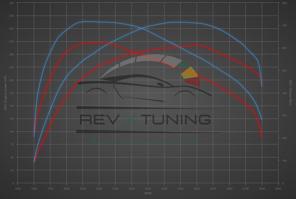Click the 175 label on the HP axis
This screenshot has width=296, height=199.
11,93
